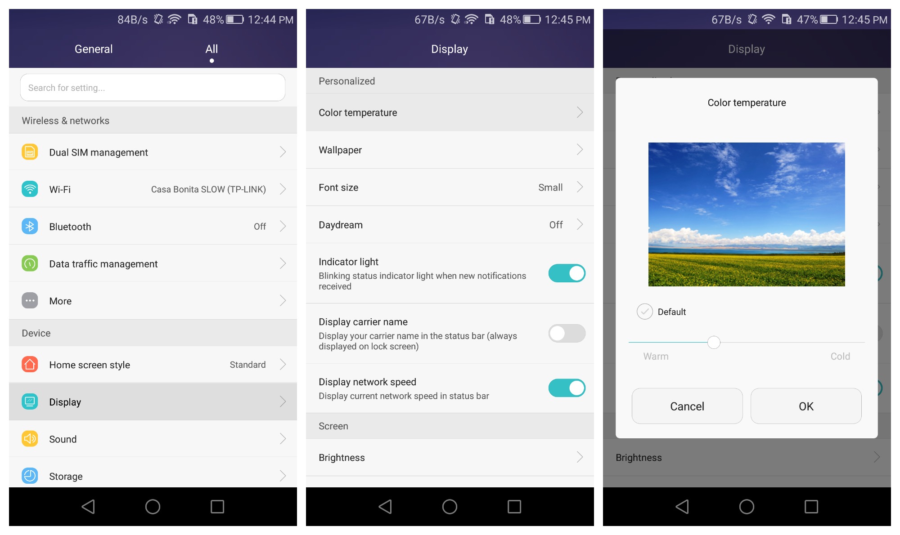Image resolution: width=900 pixels, height=535 pixels.
Task: Toggle the Display network speed switch
Action: pyautogui.click(x=569, y=387)
